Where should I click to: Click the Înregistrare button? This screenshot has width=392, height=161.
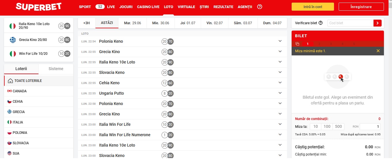click(361, 7)
